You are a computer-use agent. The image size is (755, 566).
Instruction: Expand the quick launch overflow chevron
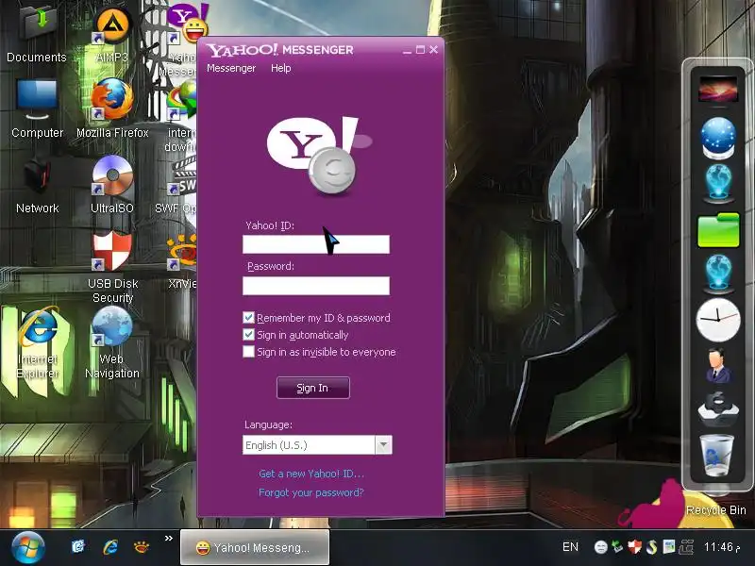[169, 538]
